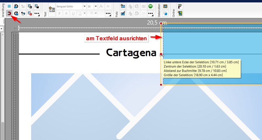Screen dimensions: 262x140
Task: Click the top icon in Online group
Action: [x=180, y=6]
